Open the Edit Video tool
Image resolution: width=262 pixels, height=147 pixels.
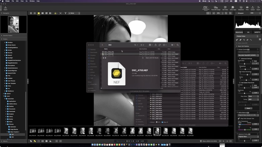[225, 8]
